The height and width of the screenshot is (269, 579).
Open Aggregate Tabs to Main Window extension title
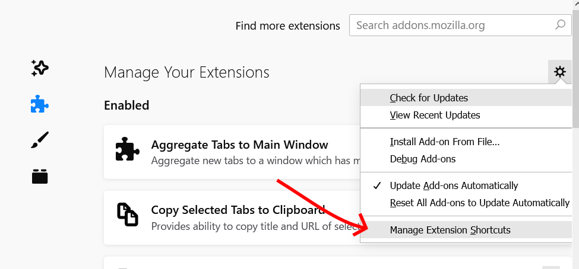239,145
